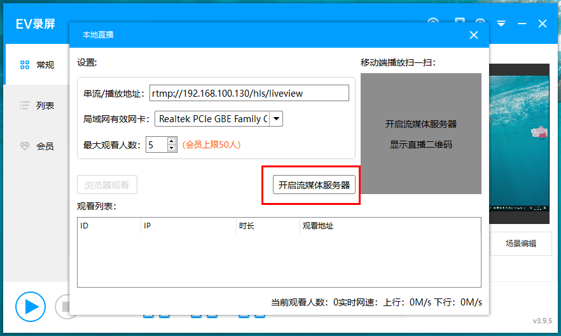
Task: Close the 本地直播 dialog
Action: pos(473,35)
